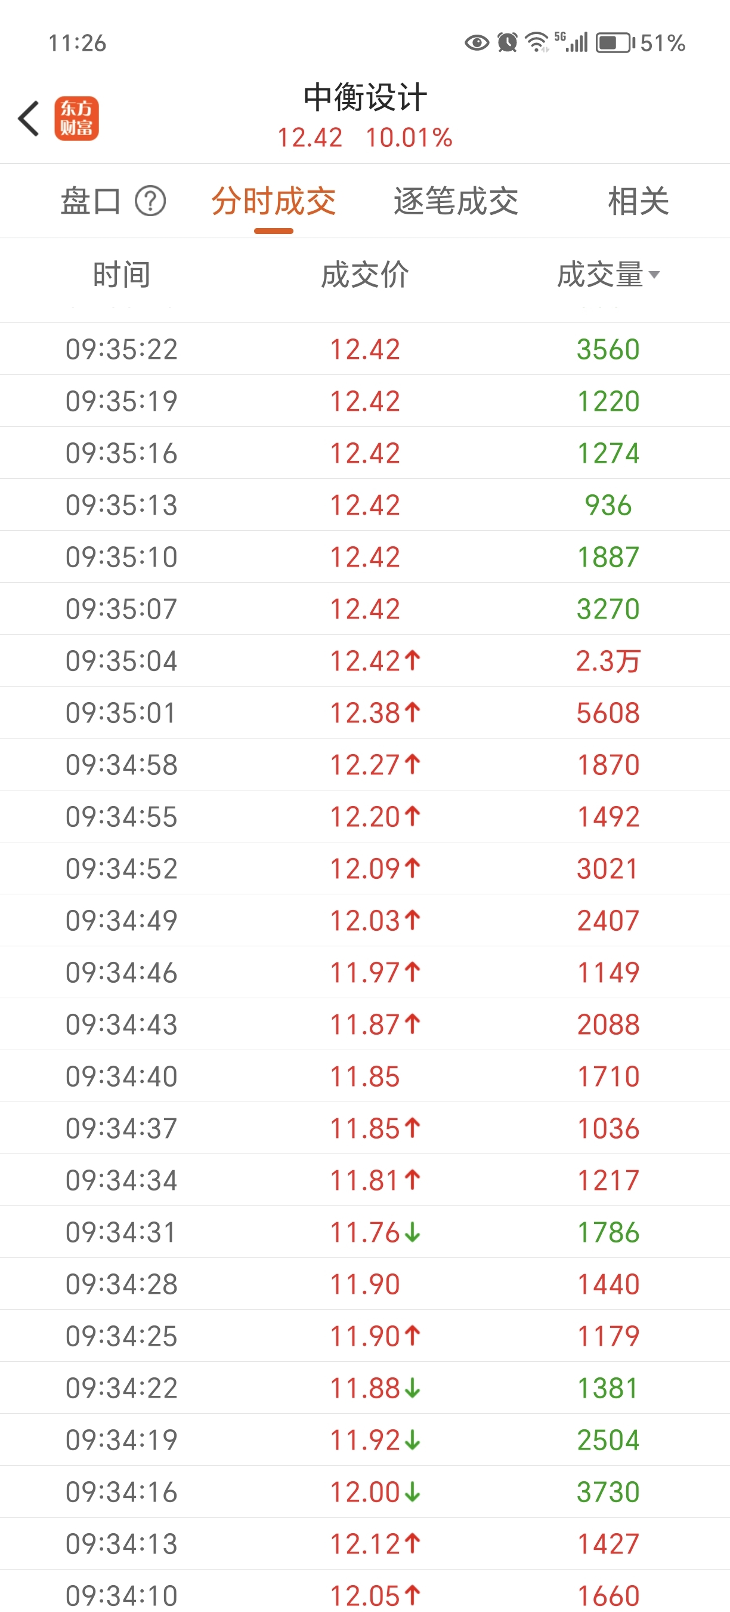The width and height of the screenshot is (730, 1612).
Task: Tap the Wi-Fi status icon
Action: [x=536, y=42]
